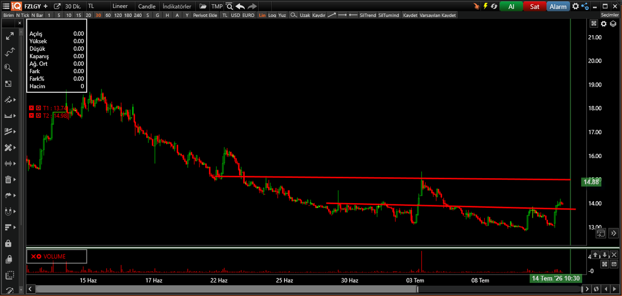Click the refresh sync icon beside Al button

(494, 6)
